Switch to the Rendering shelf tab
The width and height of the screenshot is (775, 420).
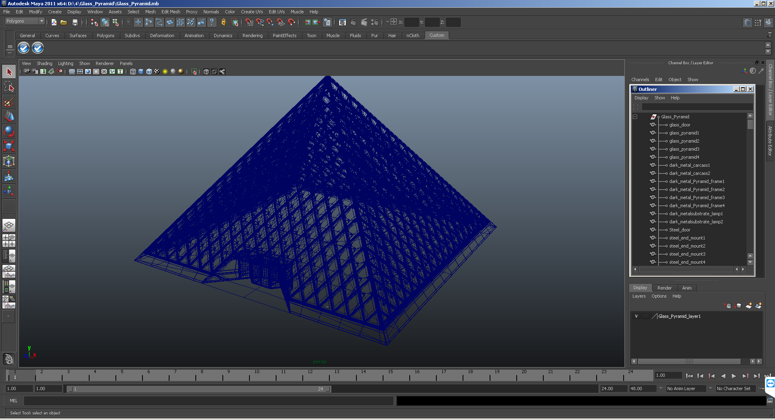[x=252, y=36]
